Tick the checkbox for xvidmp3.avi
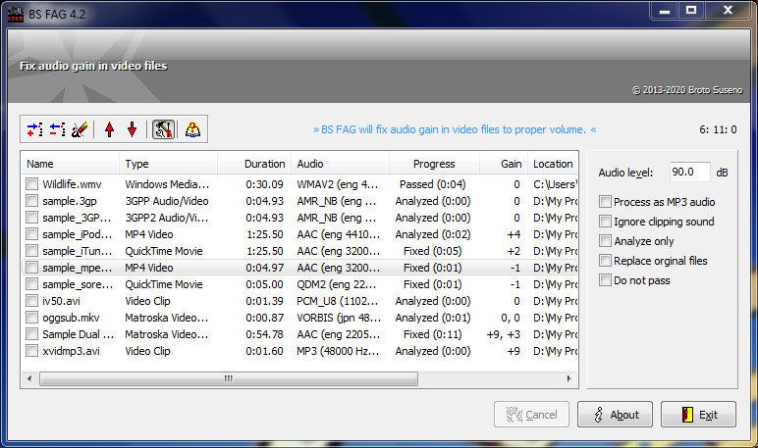The height and width of the screenshot is (448, 758). 31,351
